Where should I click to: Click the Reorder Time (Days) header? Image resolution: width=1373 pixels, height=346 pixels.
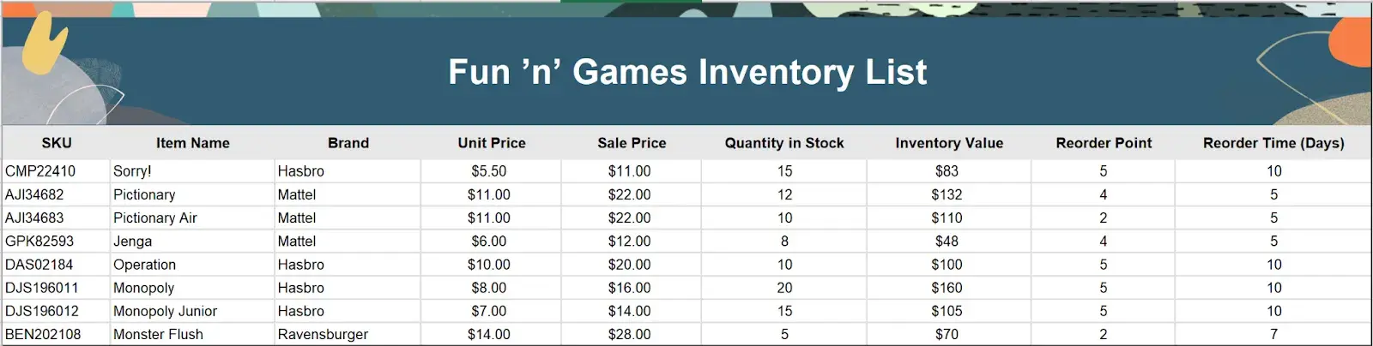pos(1273,143)
